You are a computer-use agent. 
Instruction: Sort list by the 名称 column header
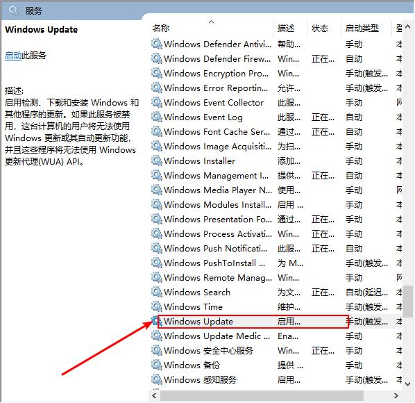161,28
